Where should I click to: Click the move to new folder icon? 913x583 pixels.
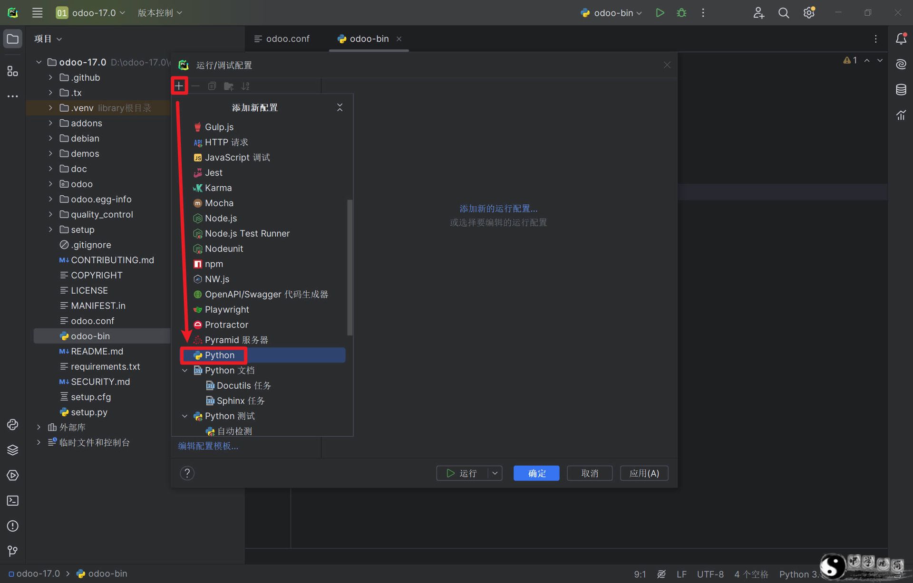229,86
